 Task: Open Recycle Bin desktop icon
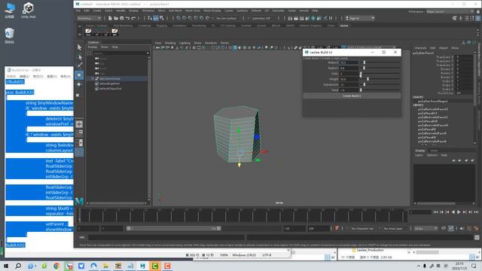point(10,35)
